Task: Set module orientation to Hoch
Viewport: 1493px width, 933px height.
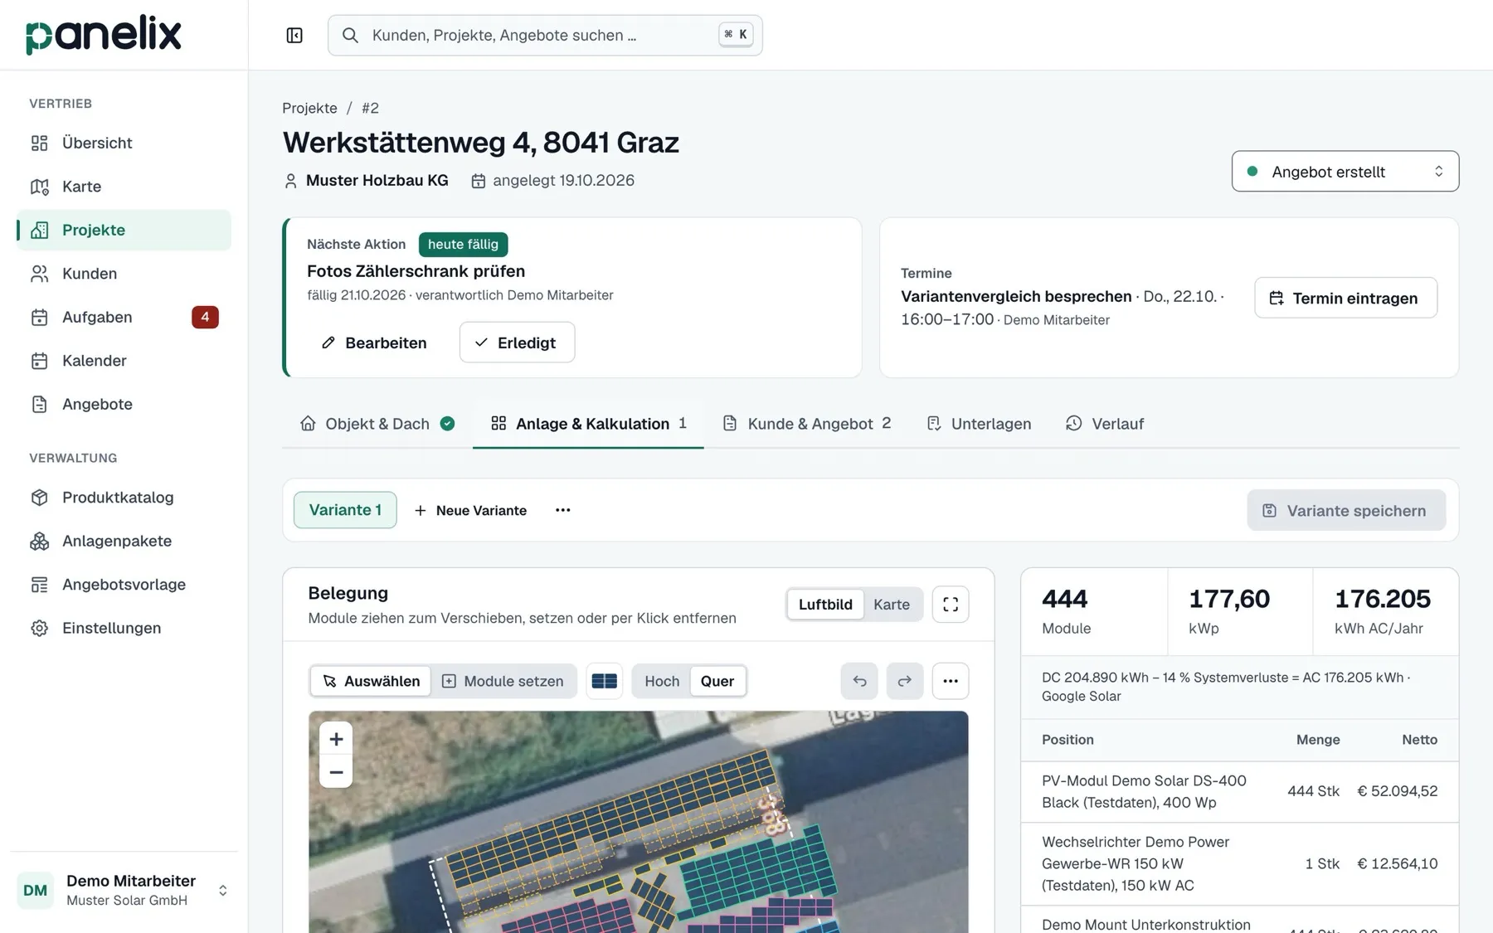Action: coord(662,681)
